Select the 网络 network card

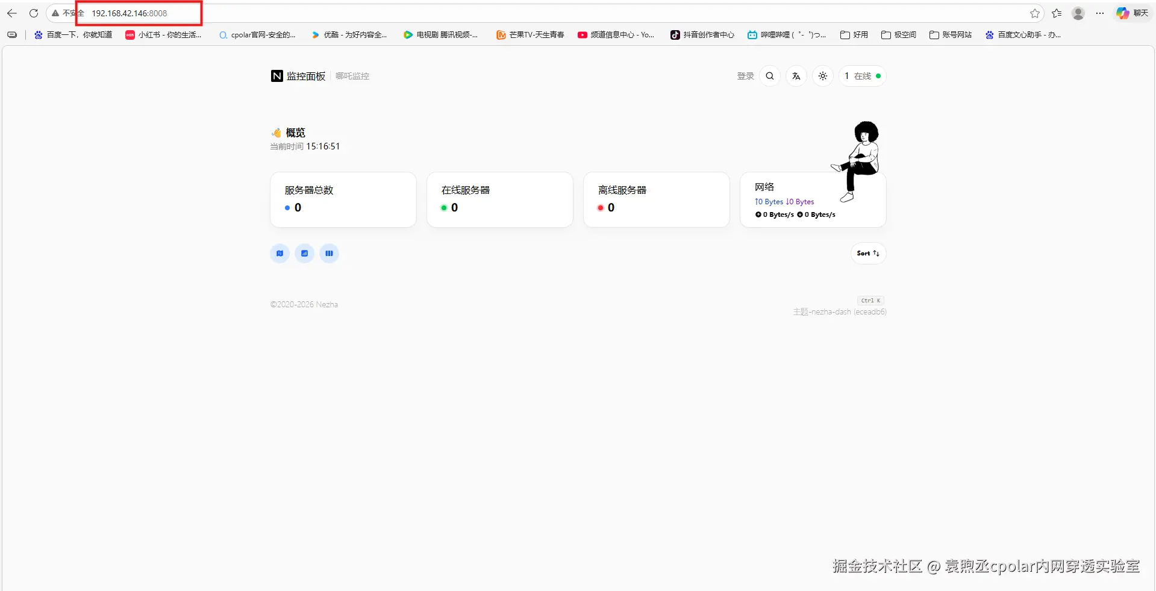813,199
